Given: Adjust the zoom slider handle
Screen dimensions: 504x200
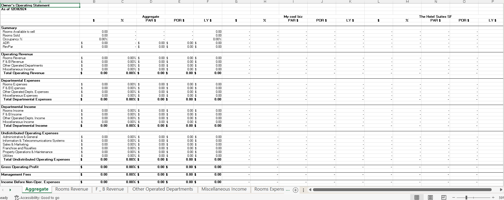Looking at the screenshot, I should (466, 198).
